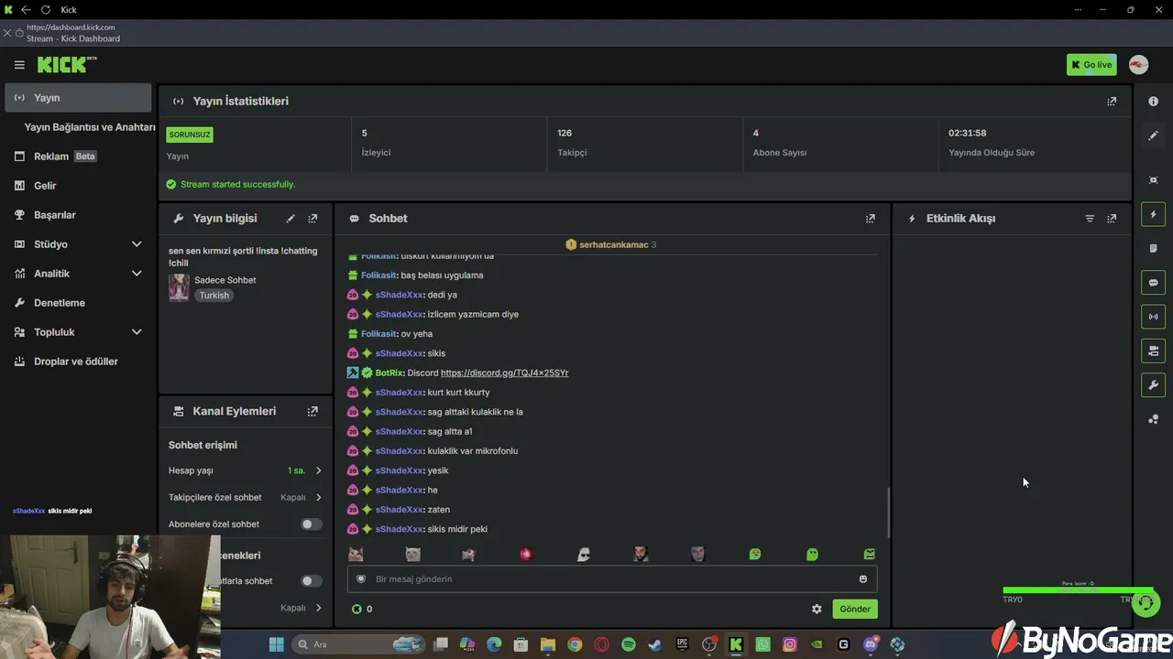Click the Windows taskbar search box
The height and width of the screenshot is (659, 1173).
[360, 644]
